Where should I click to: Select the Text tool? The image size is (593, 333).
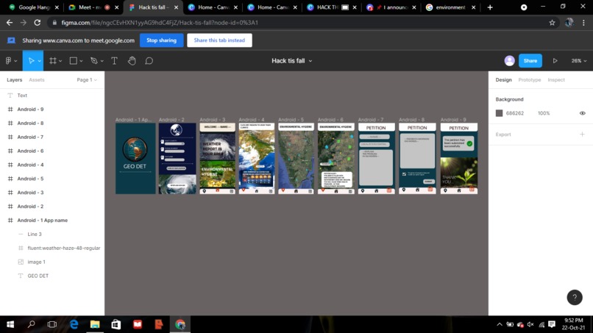tap(114, 60)
